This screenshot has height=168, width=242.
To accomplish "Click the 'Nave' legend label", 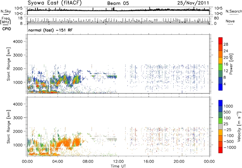I will (230, 21).
